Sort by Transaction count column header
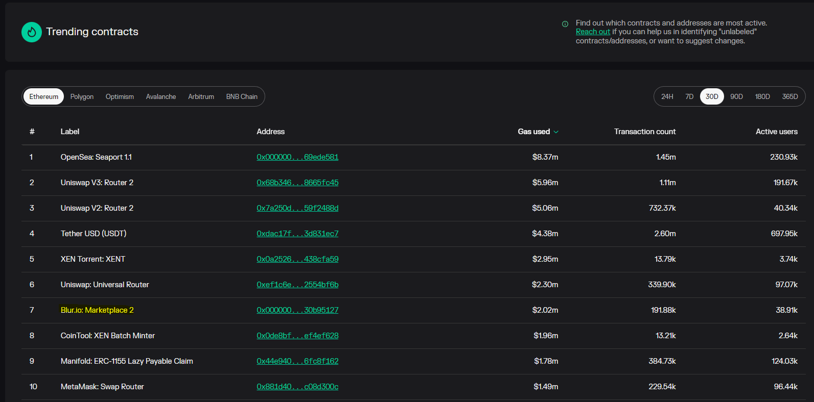814x402 pixels. tap(645, 132)
